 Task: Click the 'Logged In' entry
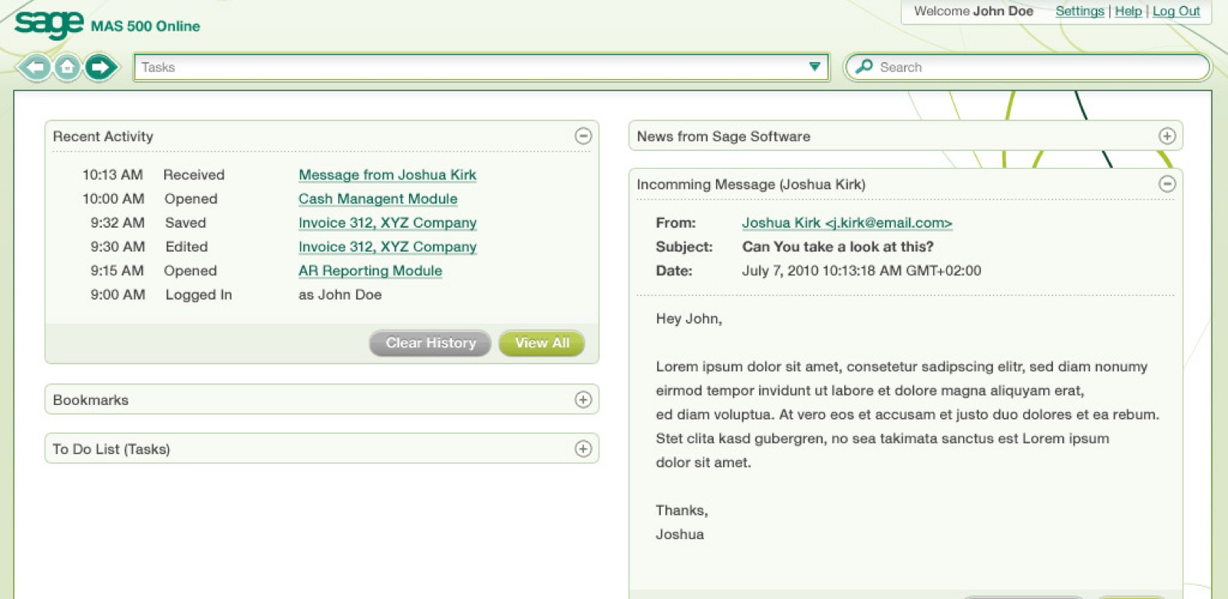(199, 295)
